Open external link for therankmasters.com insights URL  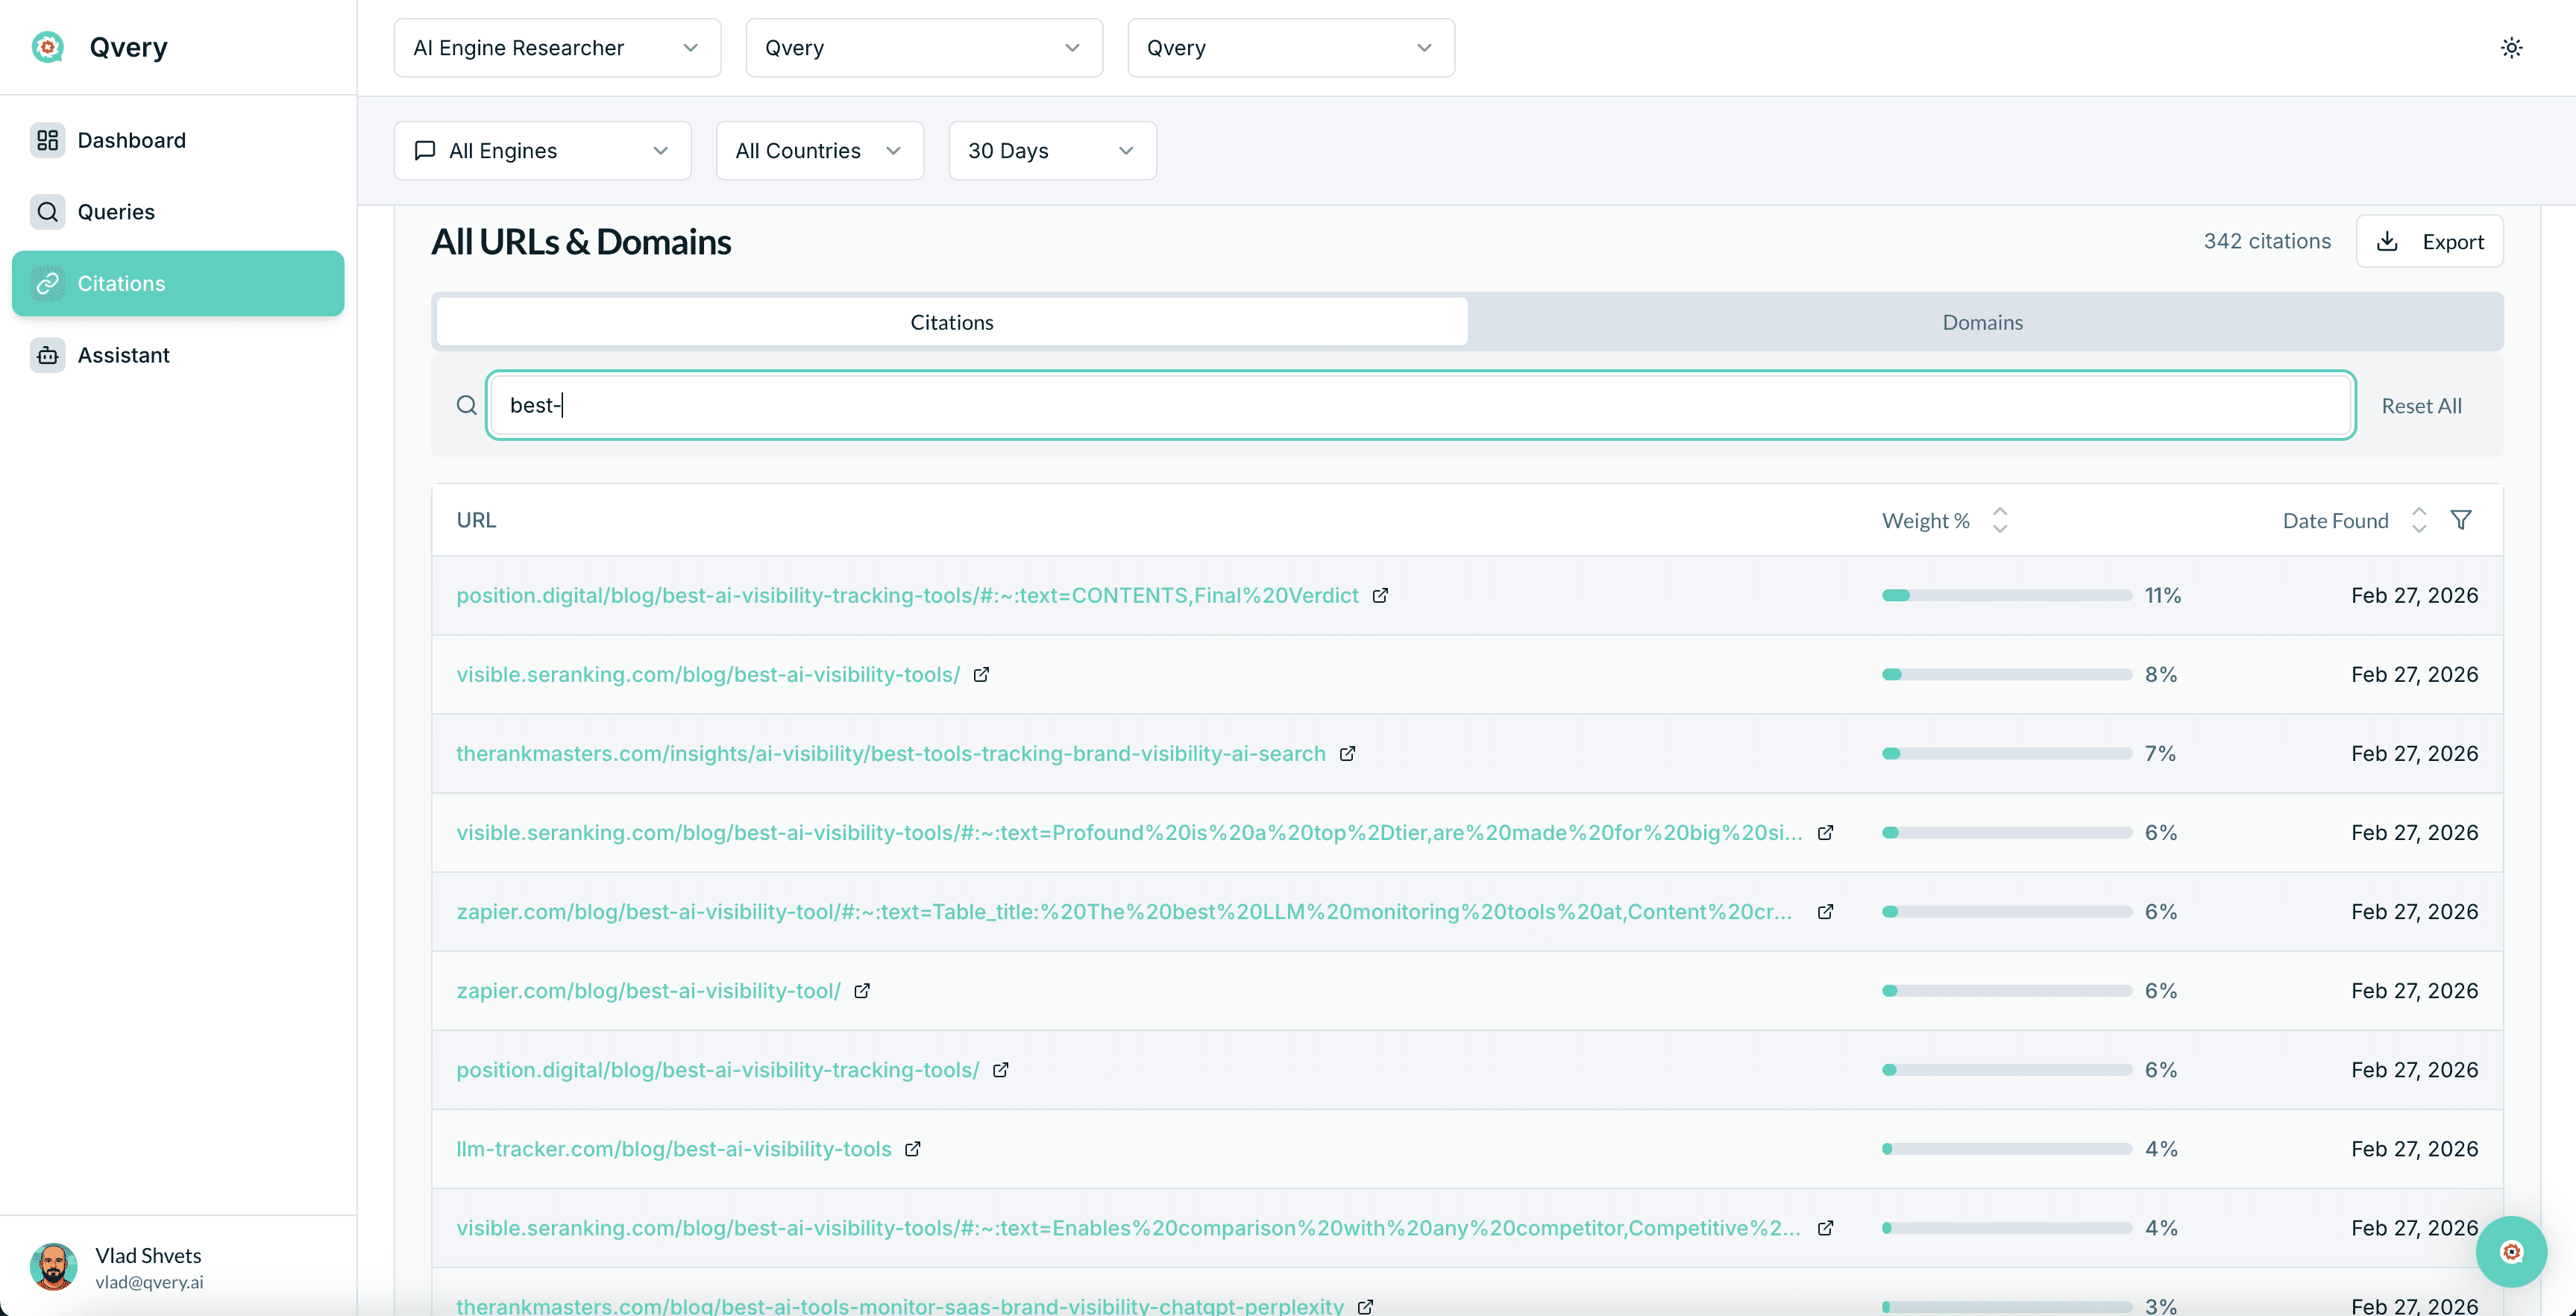tap(1347, 754)
